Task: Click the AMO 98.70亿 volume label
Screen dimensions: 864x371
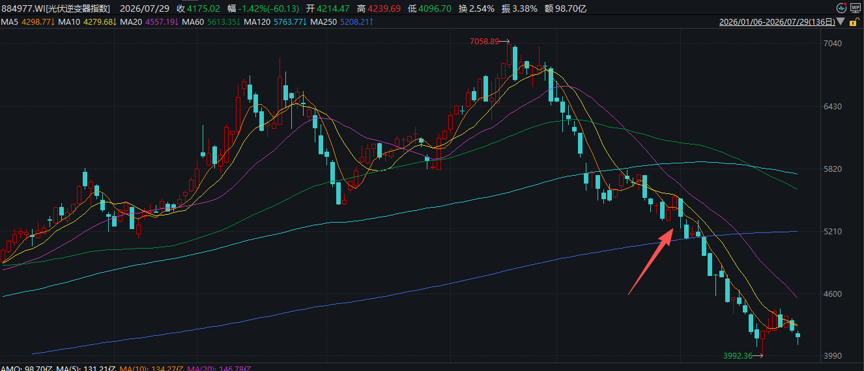Action: [26, 368]
